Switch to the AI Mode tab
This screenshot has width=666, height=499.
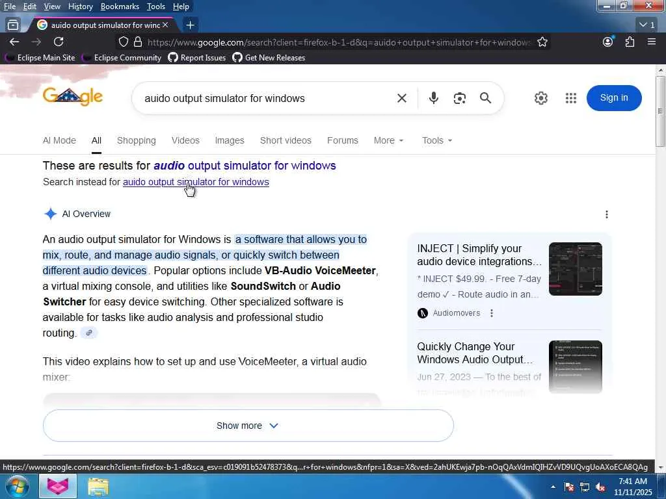[x=59, y=140]
